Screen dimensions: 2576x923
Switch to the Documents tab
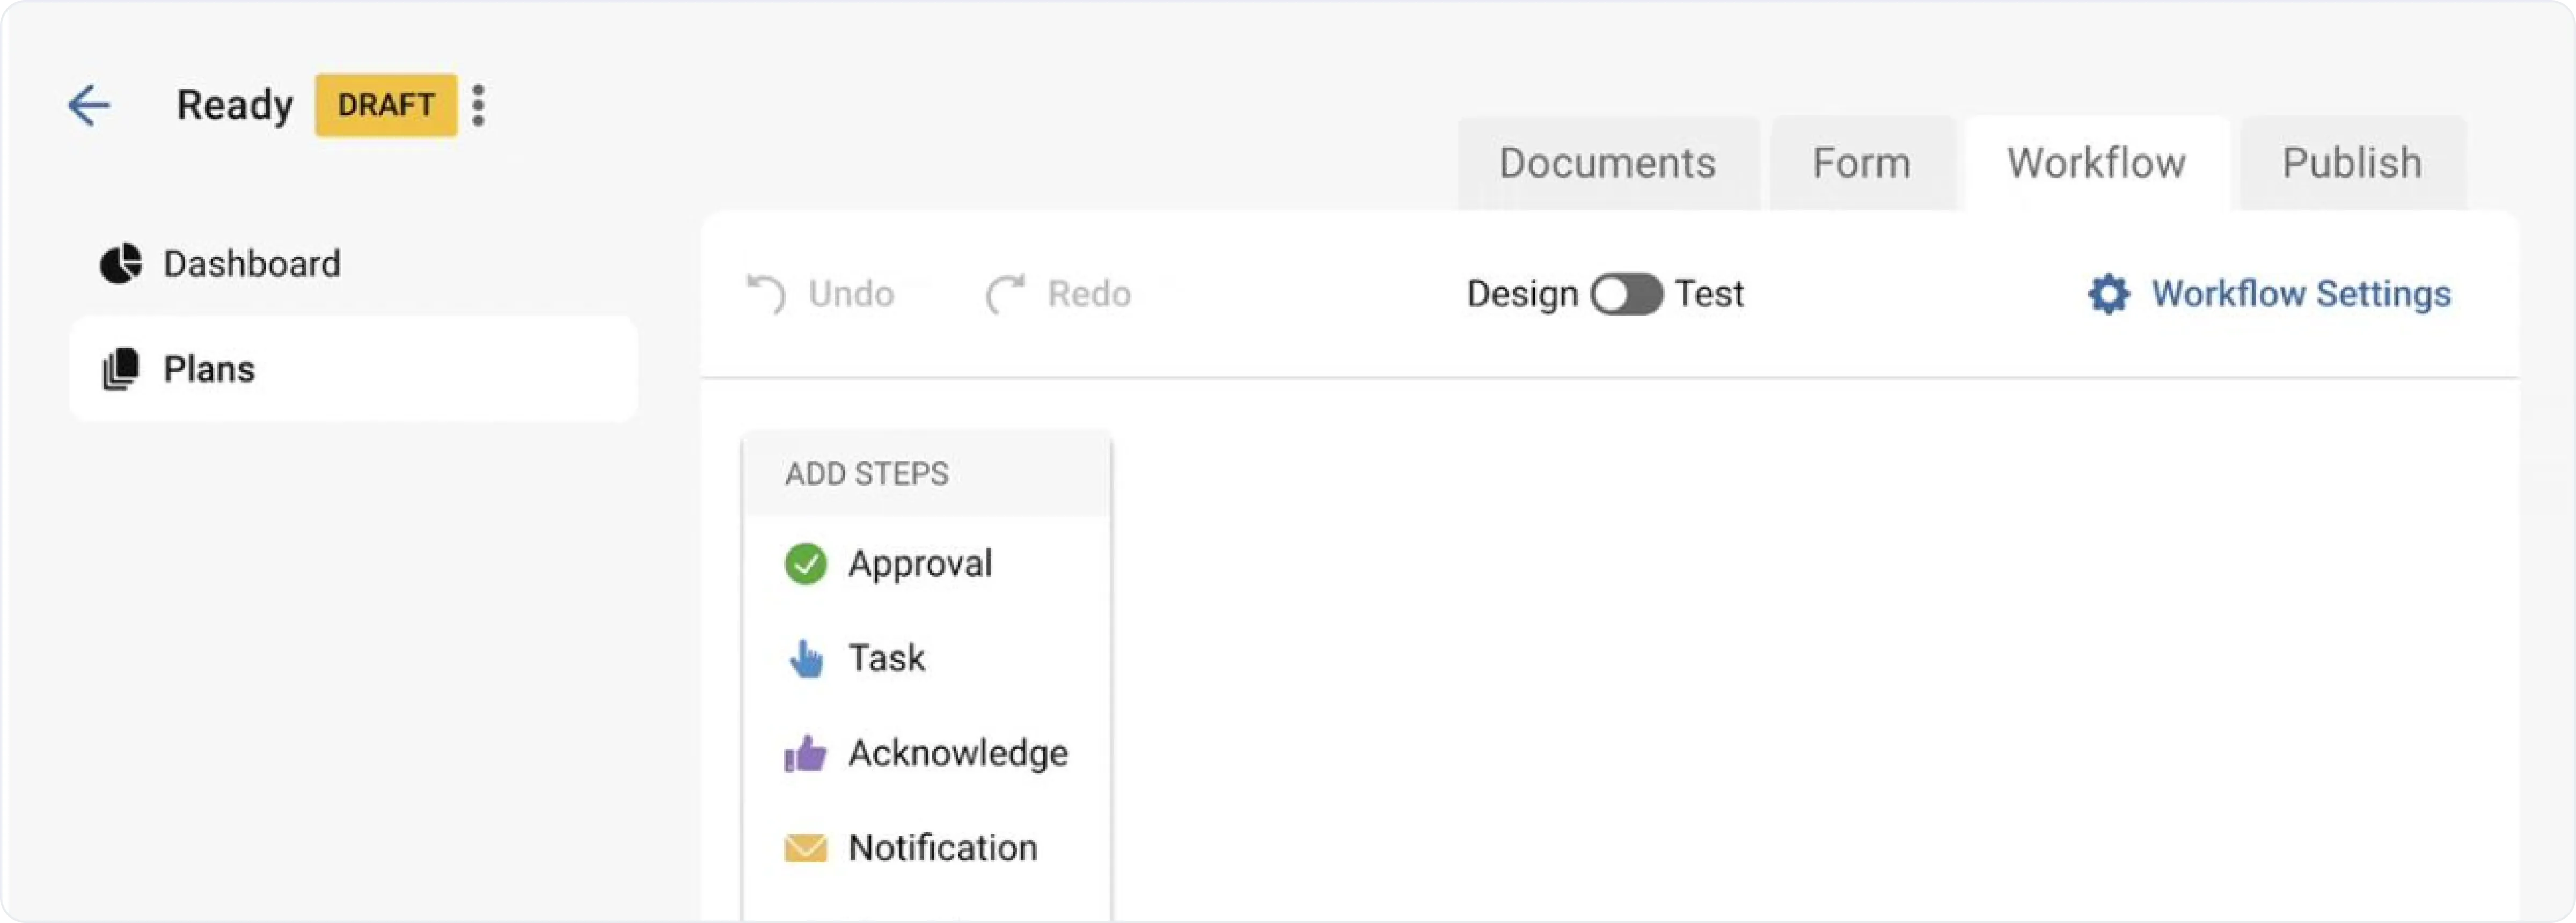tap(1608, 163)
